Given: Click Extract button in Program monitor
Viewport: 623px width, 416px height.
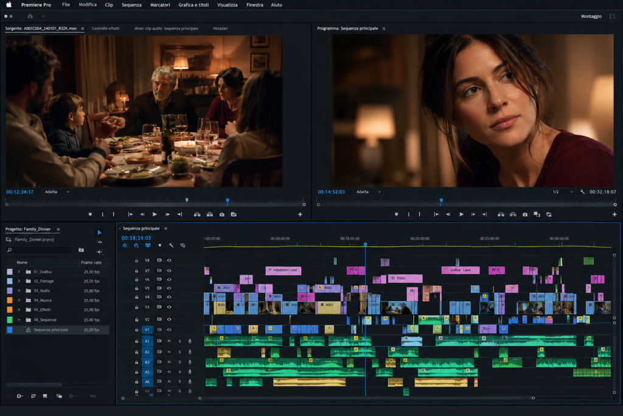Looking at the screenshot, I should (513, 214).
